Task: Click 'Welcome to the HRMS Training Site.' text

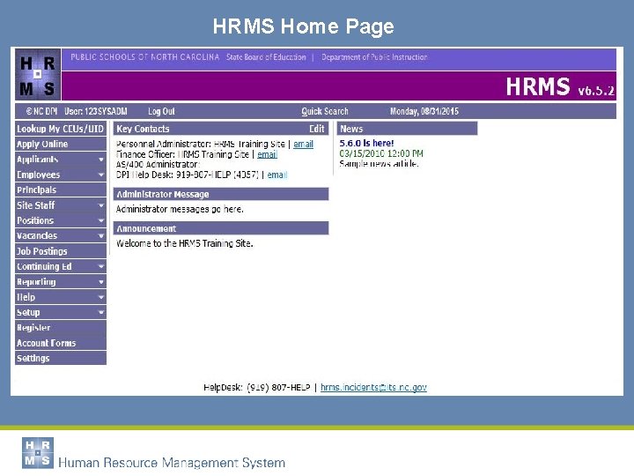Action: 185,243
